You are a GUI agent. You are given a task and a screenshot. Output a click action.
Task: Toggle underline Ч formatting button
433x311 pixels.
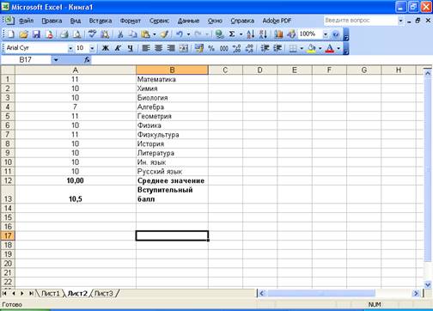[131, 48]
